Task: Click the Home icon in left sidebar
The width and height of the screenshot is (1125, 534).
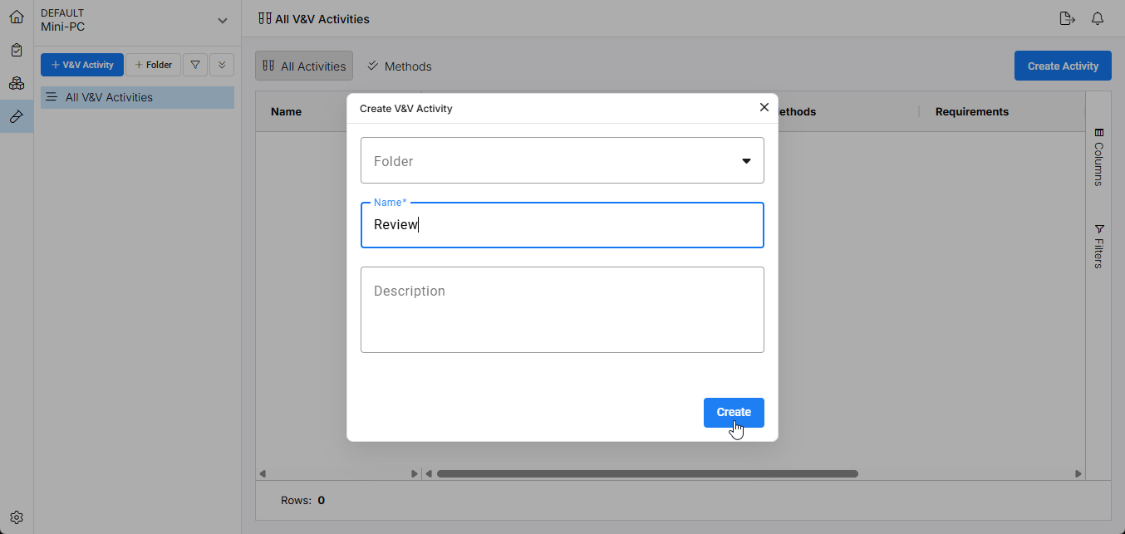Action: [x=17, y=17]
